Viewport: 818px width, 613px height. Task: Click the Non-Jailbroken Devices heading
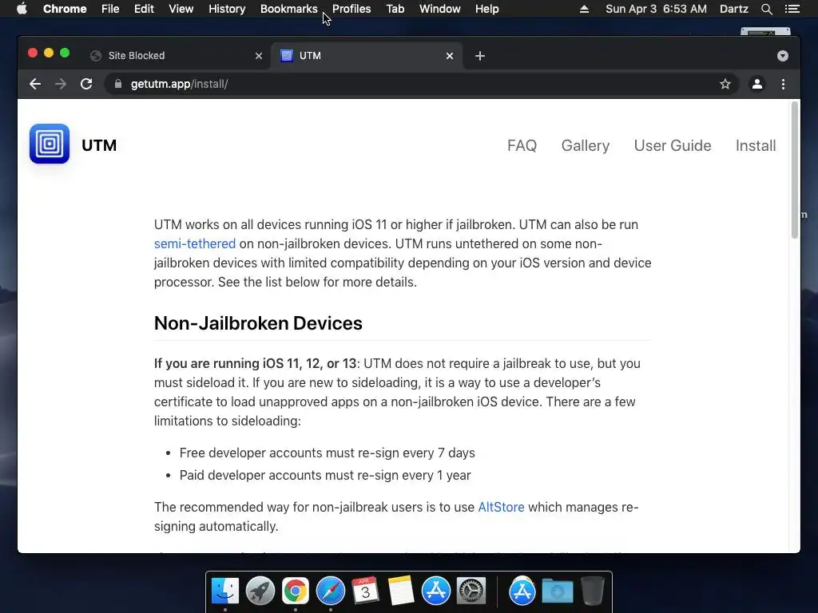[x=258, y=323]
